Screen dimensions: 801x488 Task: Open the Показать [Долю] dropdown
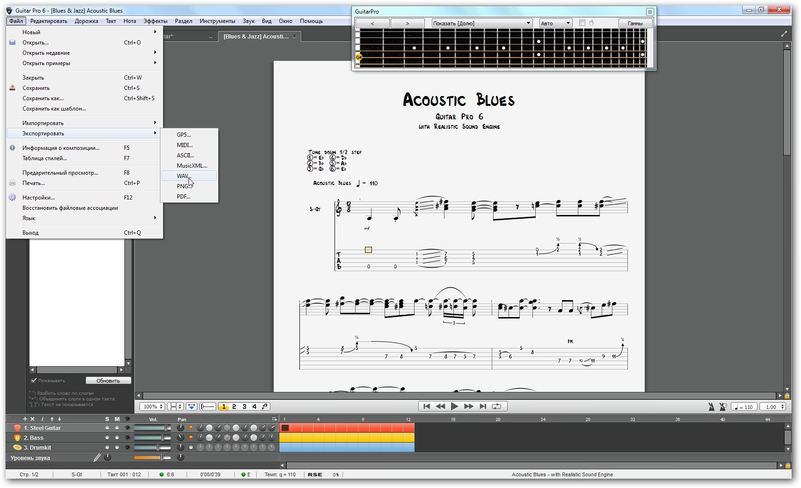click(x=482, y=23)
